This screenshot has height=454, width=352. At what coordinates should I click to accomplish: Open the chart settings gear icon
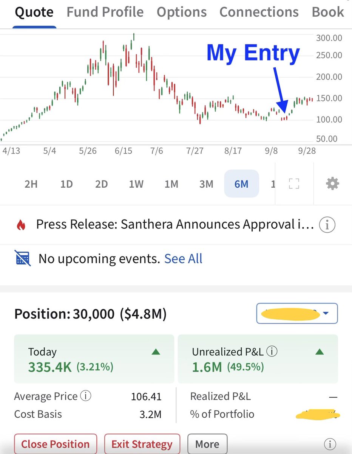click(x=332, y=184)
